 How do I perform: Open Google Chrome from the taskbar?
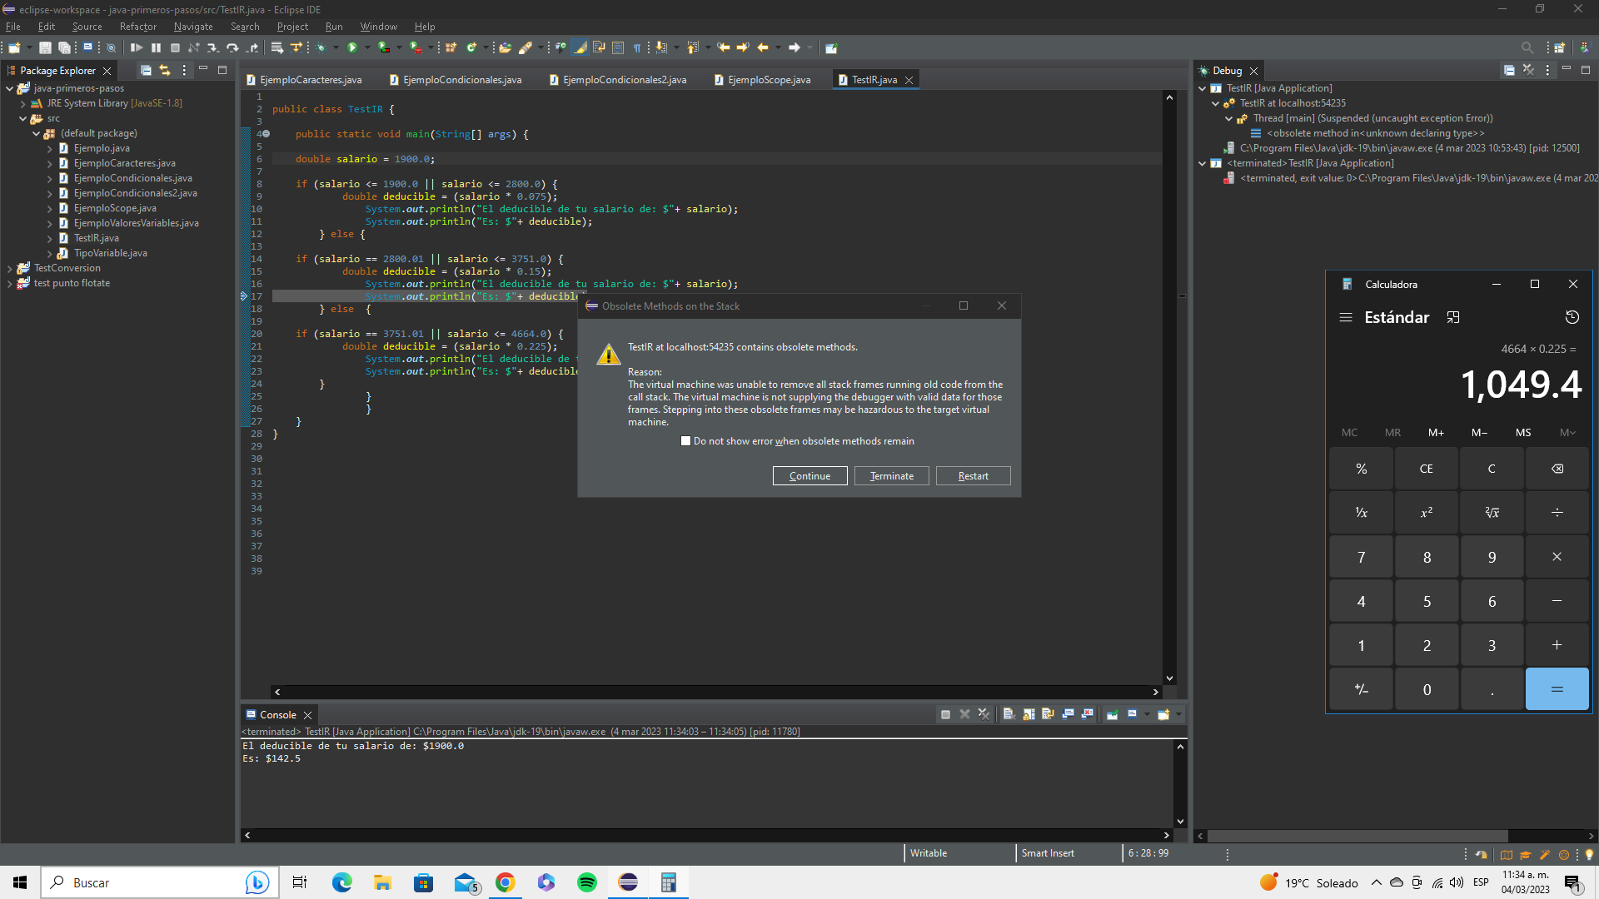[506, 882]
